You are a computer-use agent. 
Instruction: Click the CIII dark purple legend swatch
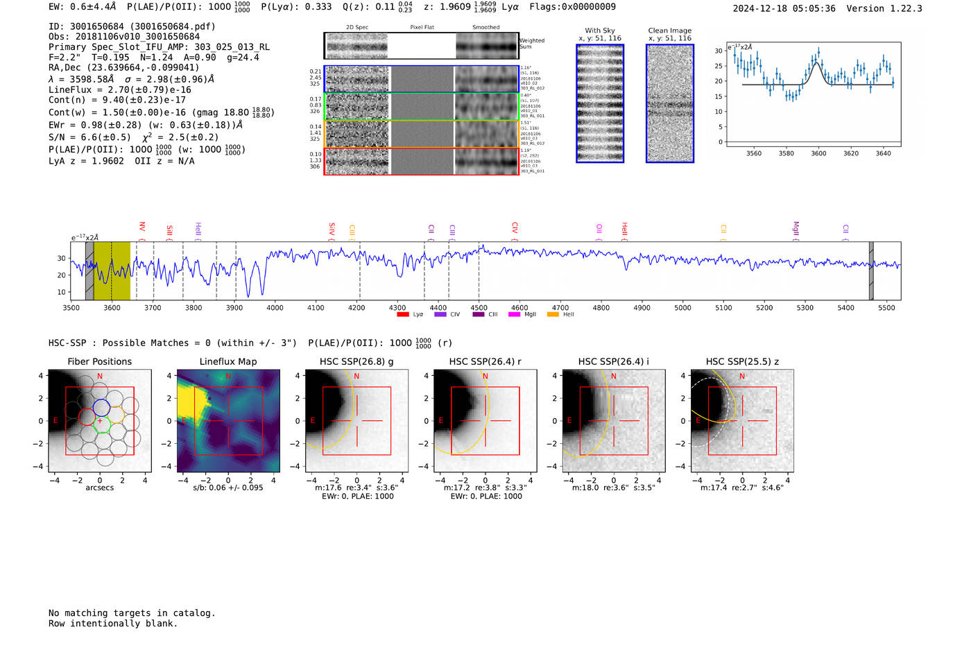pos(479,314)
